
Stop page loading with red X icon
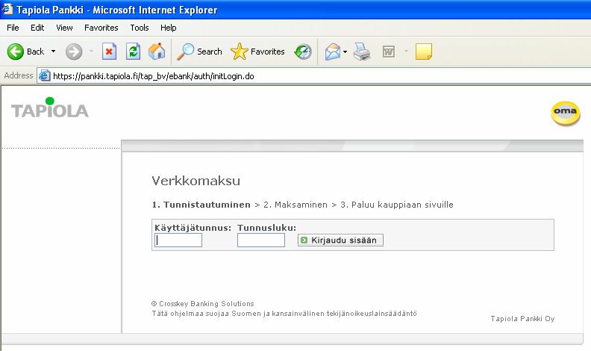tap(109, 52)
